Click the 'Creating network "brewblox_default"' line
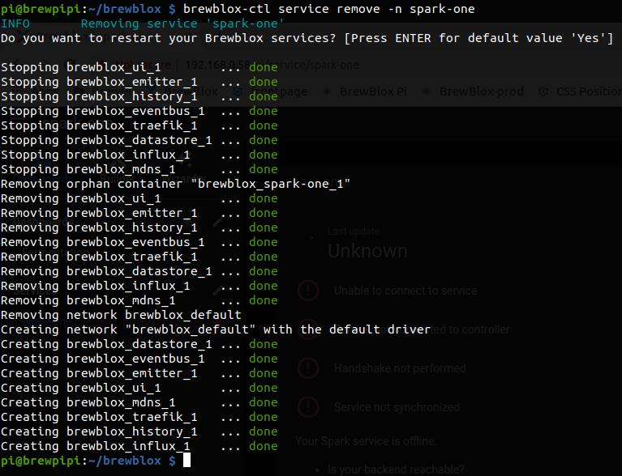The height and width of the screenshot is (476, 622). tap(216, 329)
